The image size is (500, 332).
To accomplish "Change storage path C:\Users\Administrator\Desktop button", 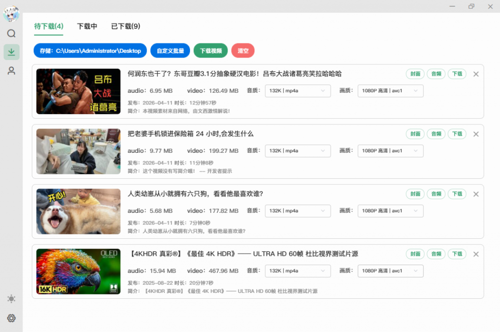I will [90, 51].
